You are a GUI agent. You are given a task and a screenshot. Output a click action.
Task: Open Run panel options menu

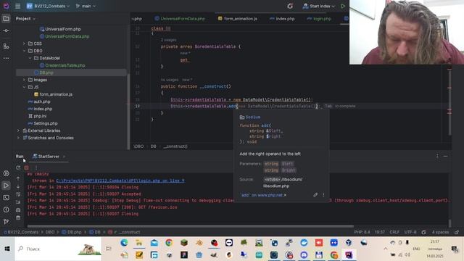pos(437,156)
